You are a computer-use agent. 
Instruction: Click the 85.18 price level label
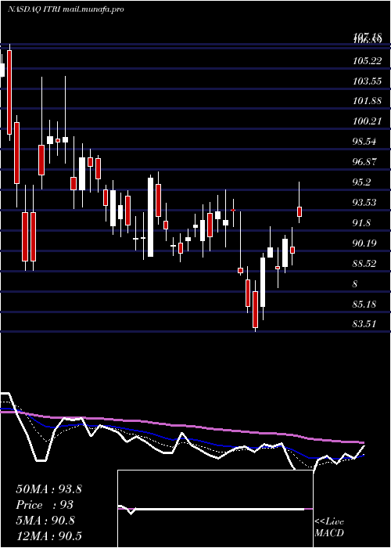(x=364, y=304)
